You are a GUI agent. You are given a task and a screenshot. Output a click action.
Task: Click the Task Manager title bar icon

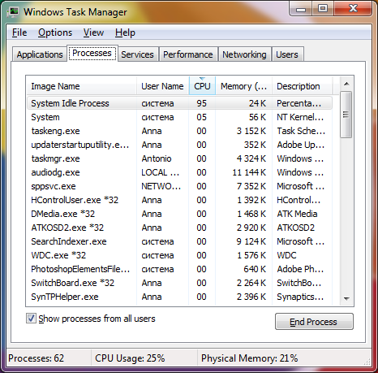click(x=13, y=11)
